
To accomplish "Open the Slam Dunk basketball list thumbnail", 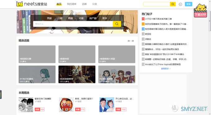I will point(66,105).
